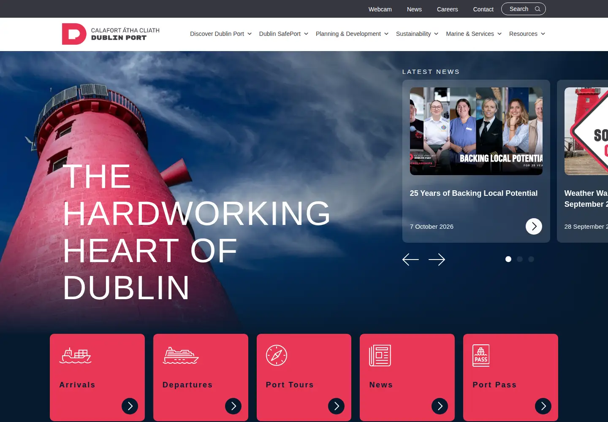Viewport: 608px width, 422px height.
Task: Open Webcam in top bar
Action: 380,9
